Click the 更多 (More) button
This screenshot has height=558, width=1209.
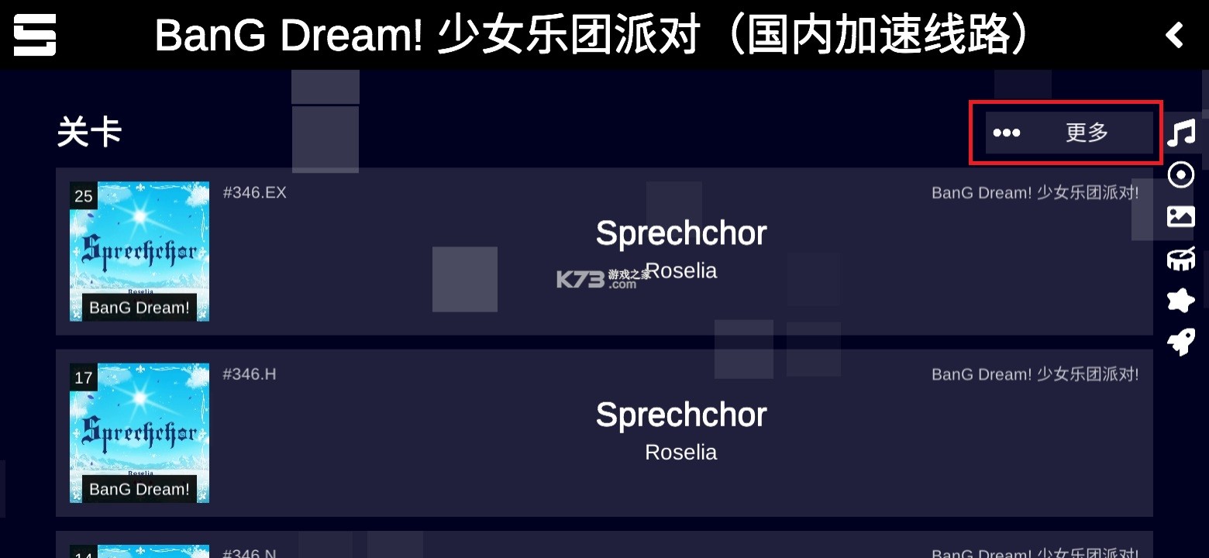pyautogui.click(x=1087, y=133)
